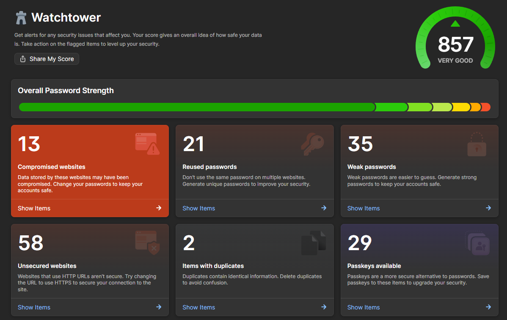The height and width of the screenshot is (320, 507).
Task: Show Items for Compromised websites
Action: 34,208
